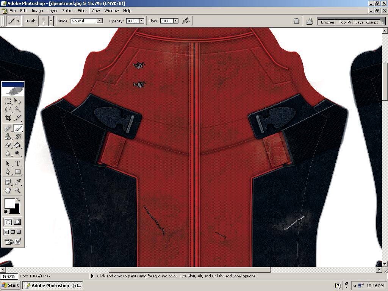Viewport: 388px width, 291px height.
Task: Select the Dodge tool
Action: 17,153
